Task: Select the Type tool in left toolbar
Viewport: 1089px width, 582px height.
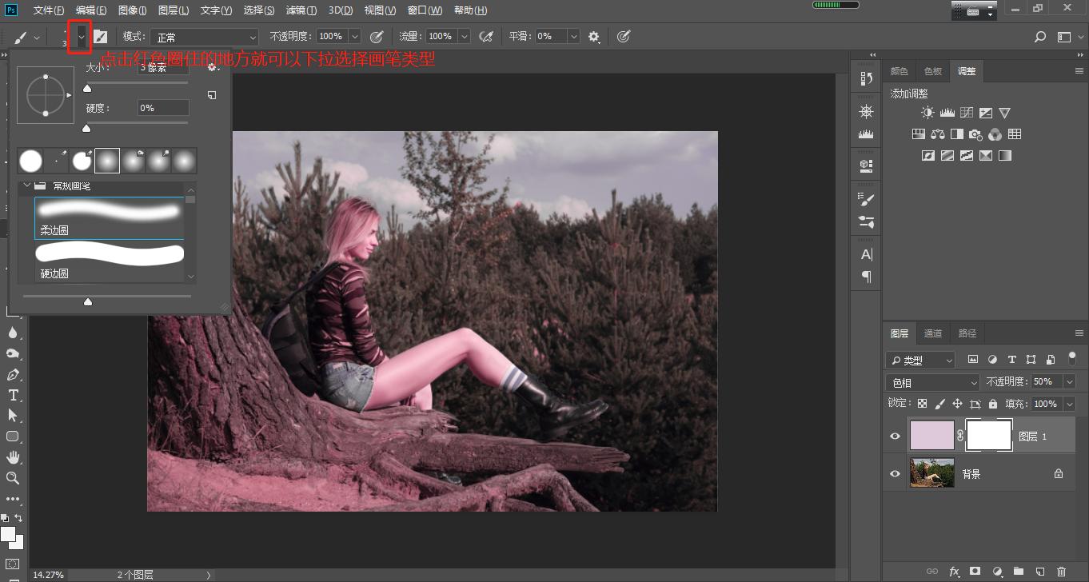Action: coord(14,395)
